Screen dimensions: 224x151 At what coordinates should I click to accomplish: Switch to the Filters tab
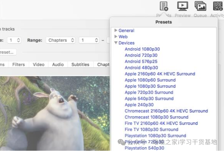(18, 64)
